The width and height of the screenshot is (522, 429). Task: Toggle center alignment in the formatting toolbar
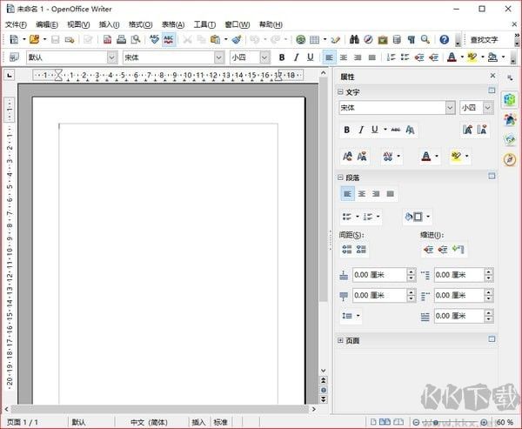(x=344, y=57)
